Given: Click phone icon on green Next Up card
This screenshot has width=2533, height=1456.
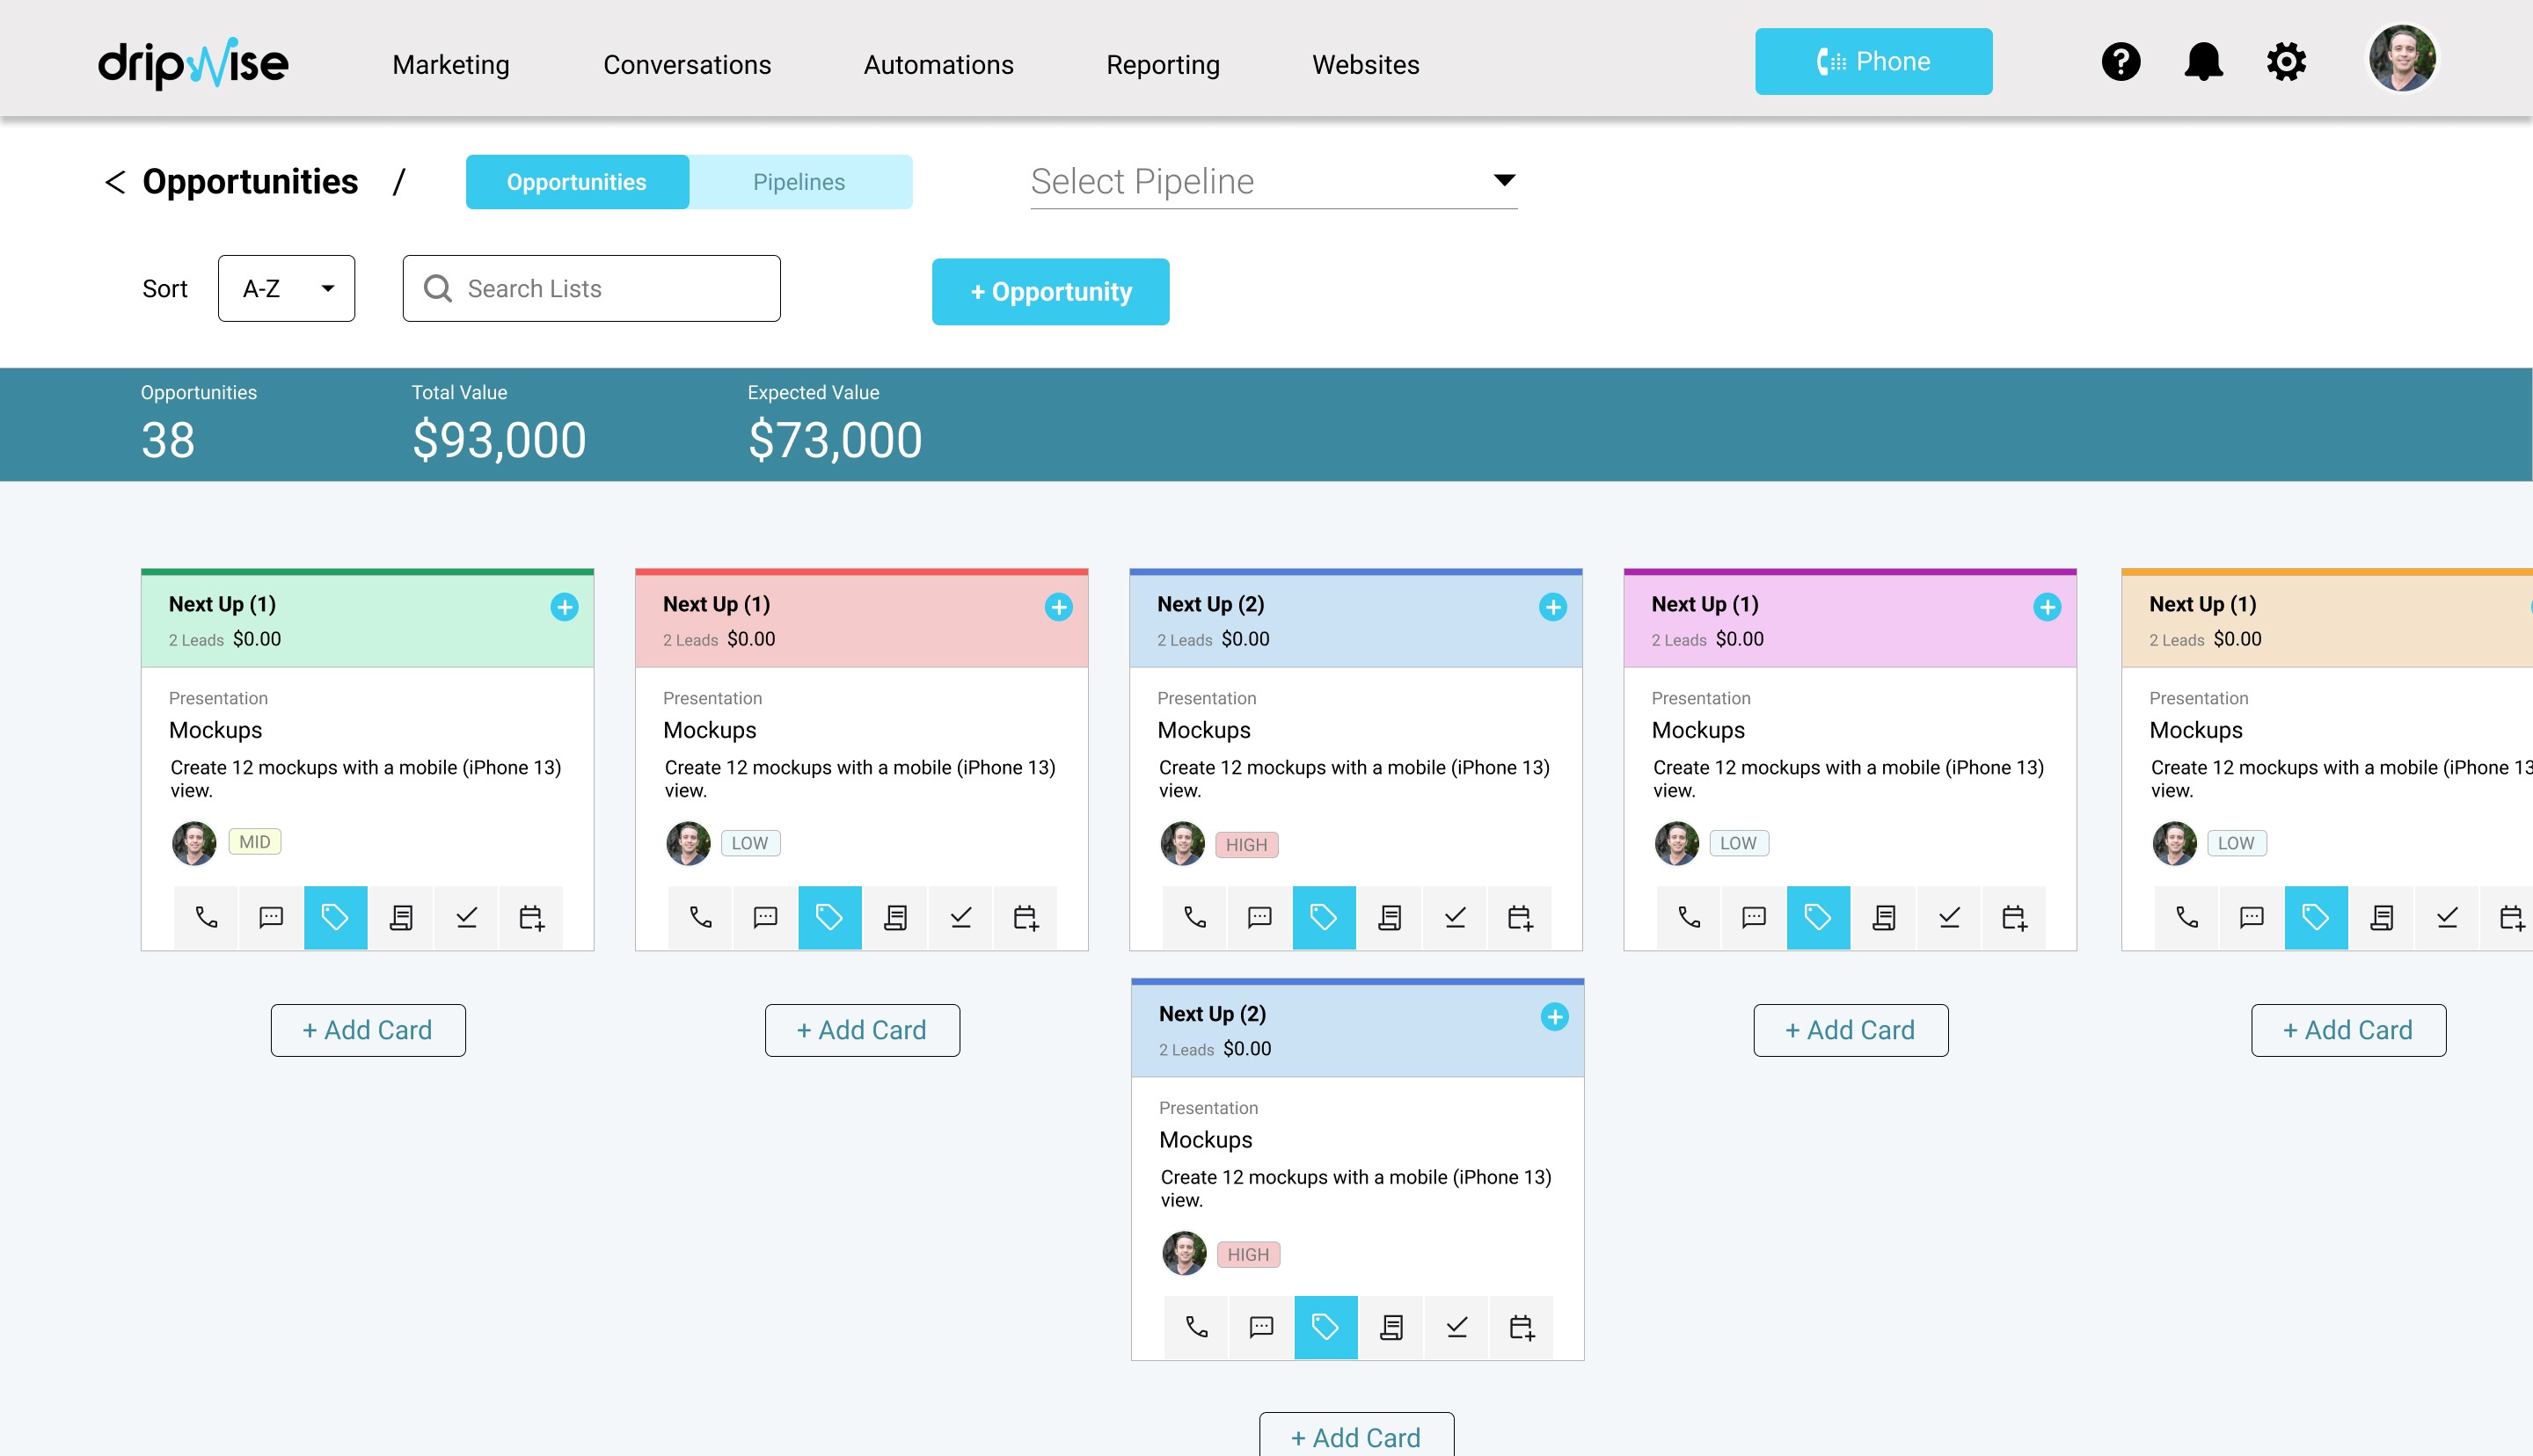Looking at the screenshot, I should 206,917.
